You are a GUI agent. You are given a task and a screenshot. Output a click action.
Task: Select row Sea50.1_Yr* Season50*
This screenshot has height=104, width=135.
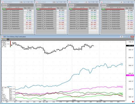point(46,10)
